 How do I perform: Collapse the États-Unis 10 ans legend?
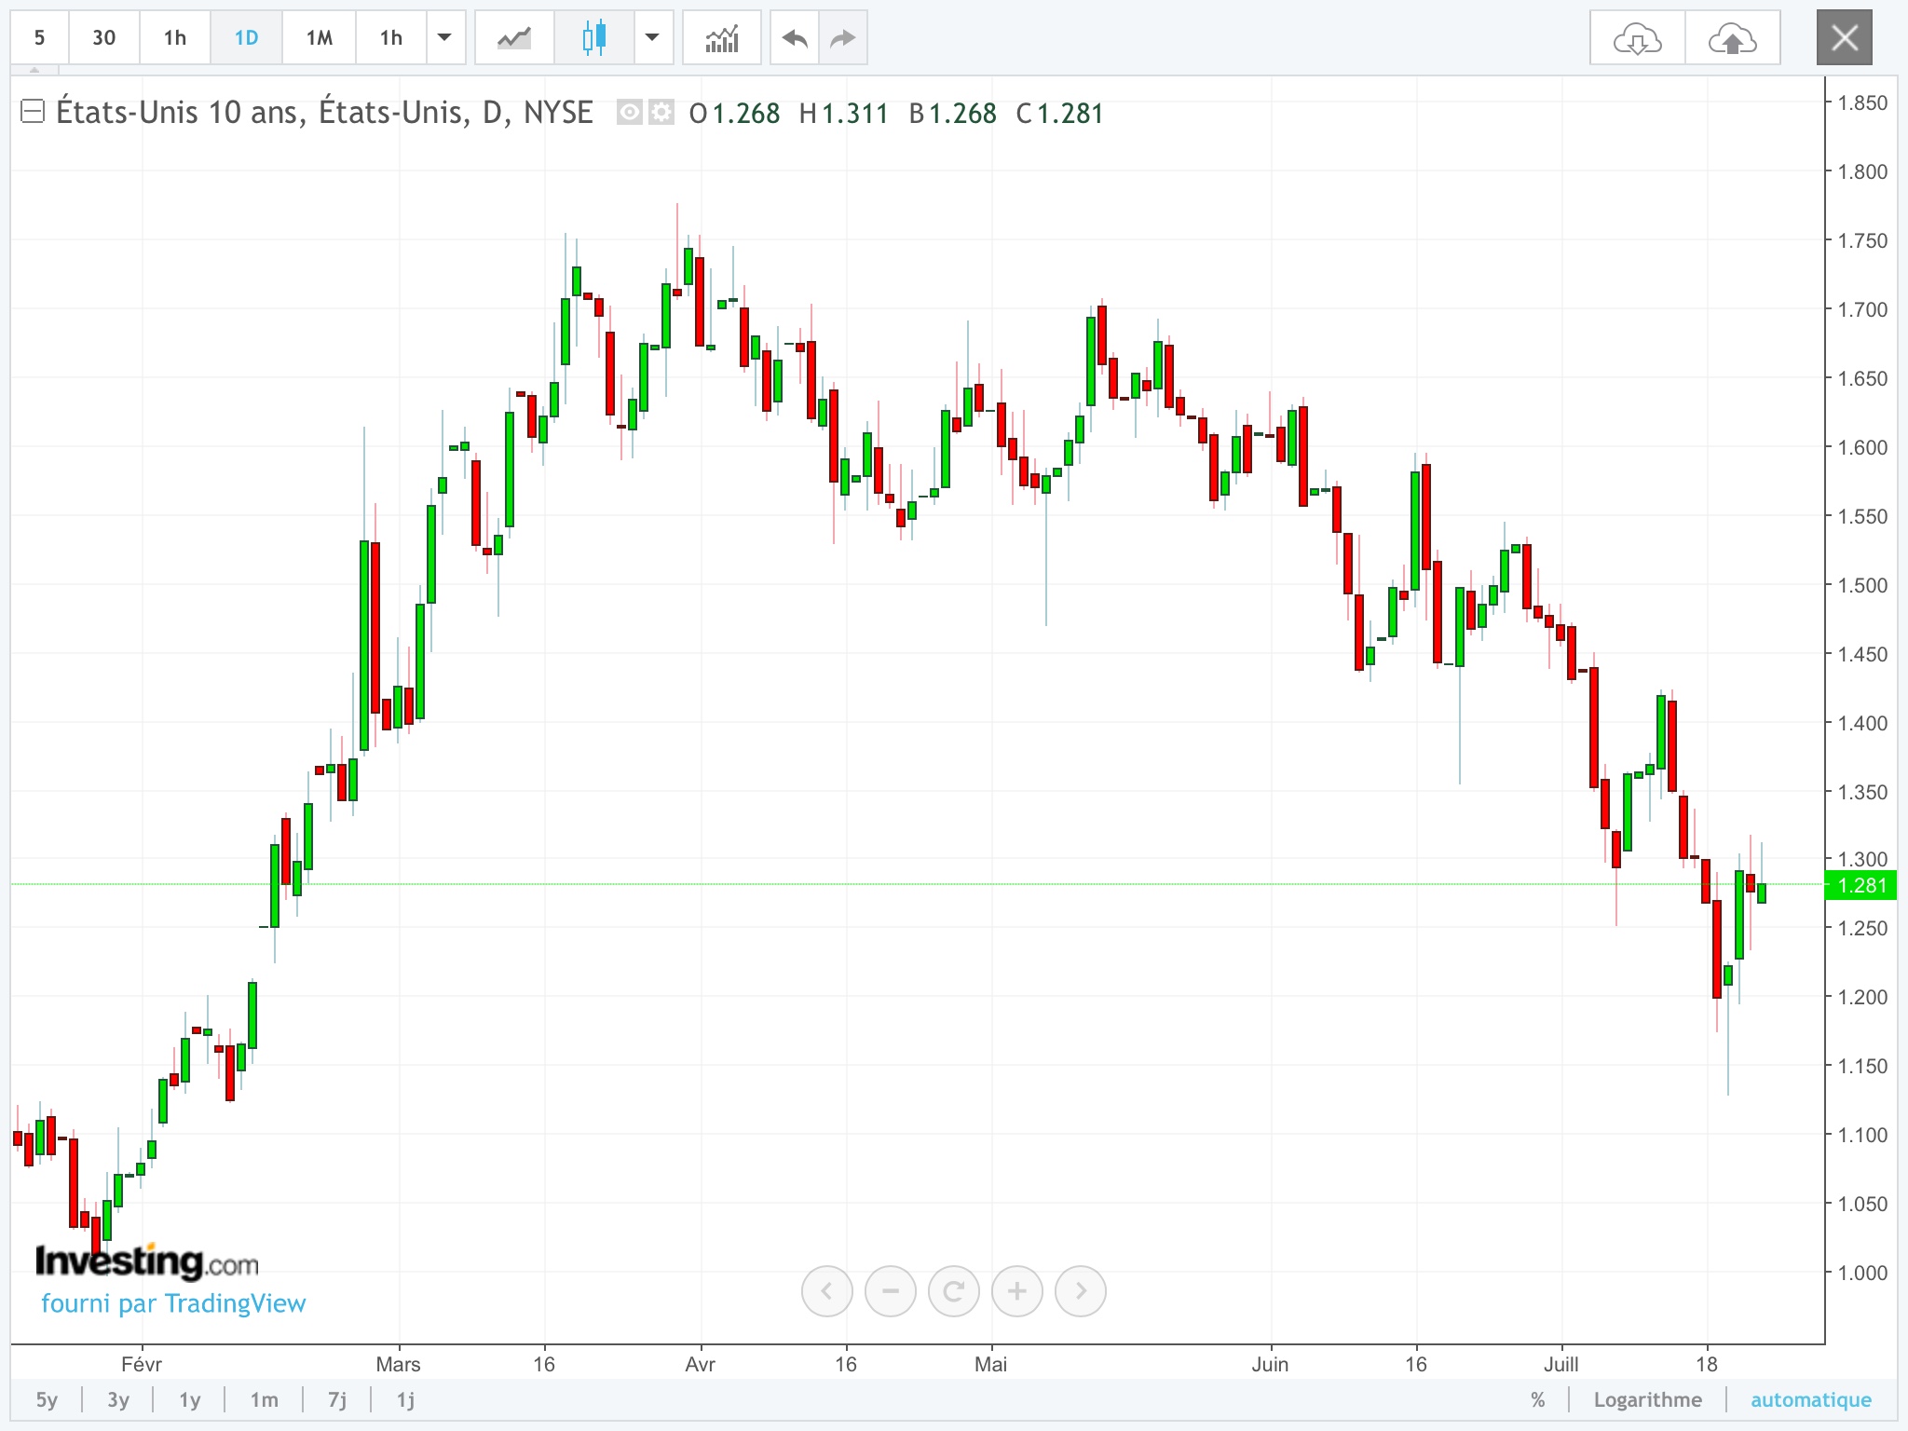[x=33, y=112]
